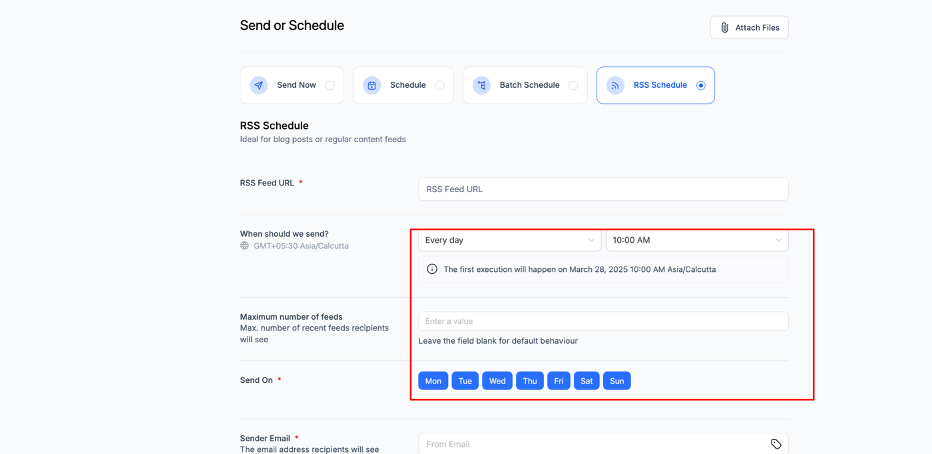
Task: Toggle Mon in Send On days
Action: 433,381
